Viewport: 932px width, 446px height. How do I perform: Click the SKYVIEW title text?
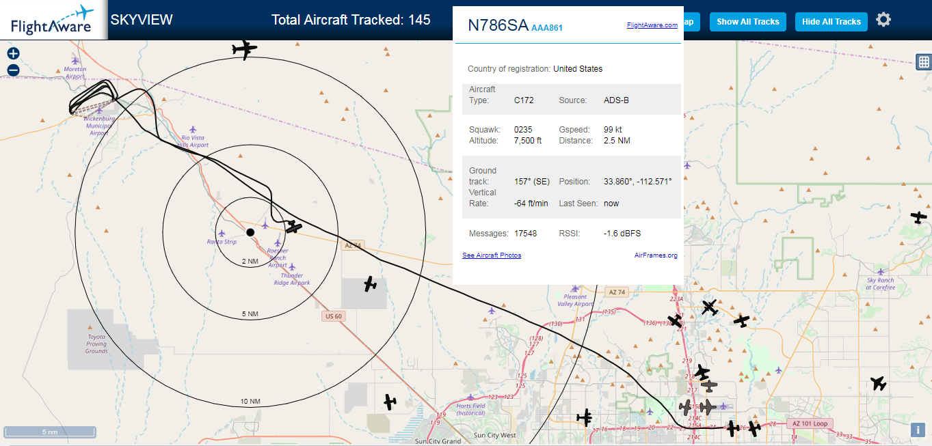[x=142, y=20]
